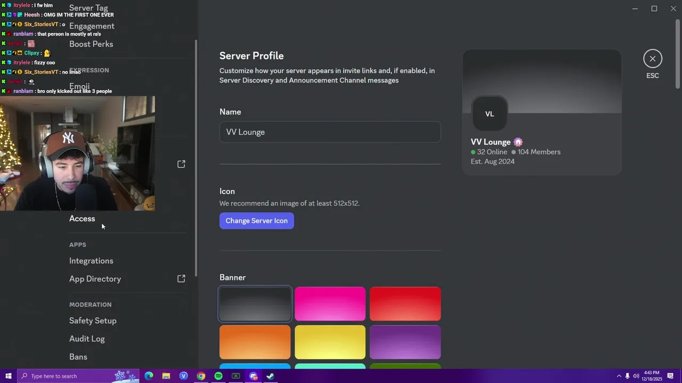Screen dimensions: 682x383
Task: Open the Safety Setup page
Action: coord(93,321)
